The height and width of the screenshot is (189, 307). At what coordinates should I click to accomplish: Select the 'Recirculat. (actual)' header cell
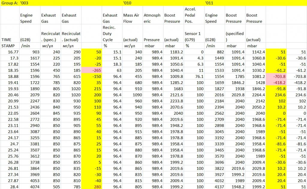point(71,33)
